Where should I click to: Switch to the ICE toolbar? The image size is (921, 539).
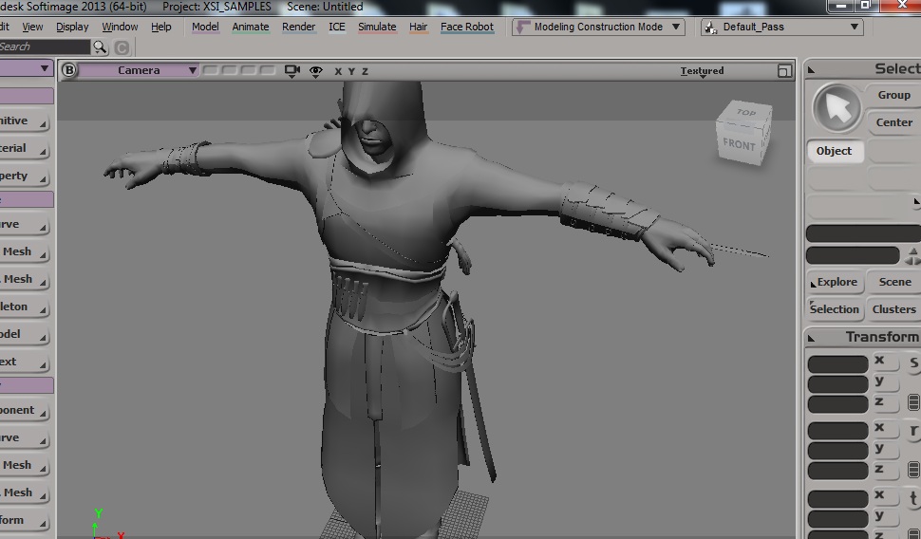[337, 27]
